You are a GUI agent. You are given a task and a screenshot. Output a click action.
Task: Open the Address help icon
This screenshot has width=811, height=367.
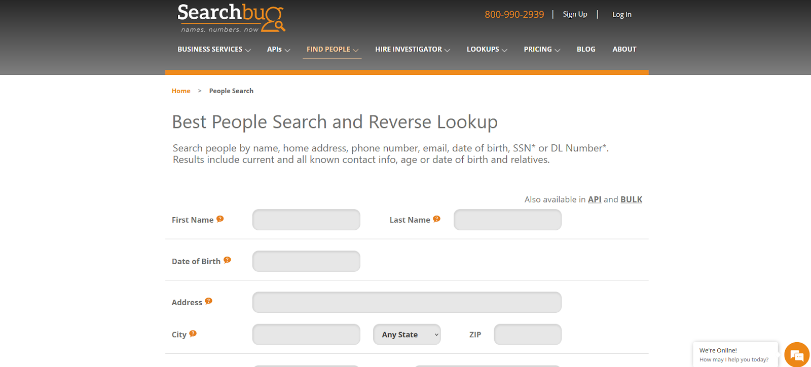[x=208, y=301]
